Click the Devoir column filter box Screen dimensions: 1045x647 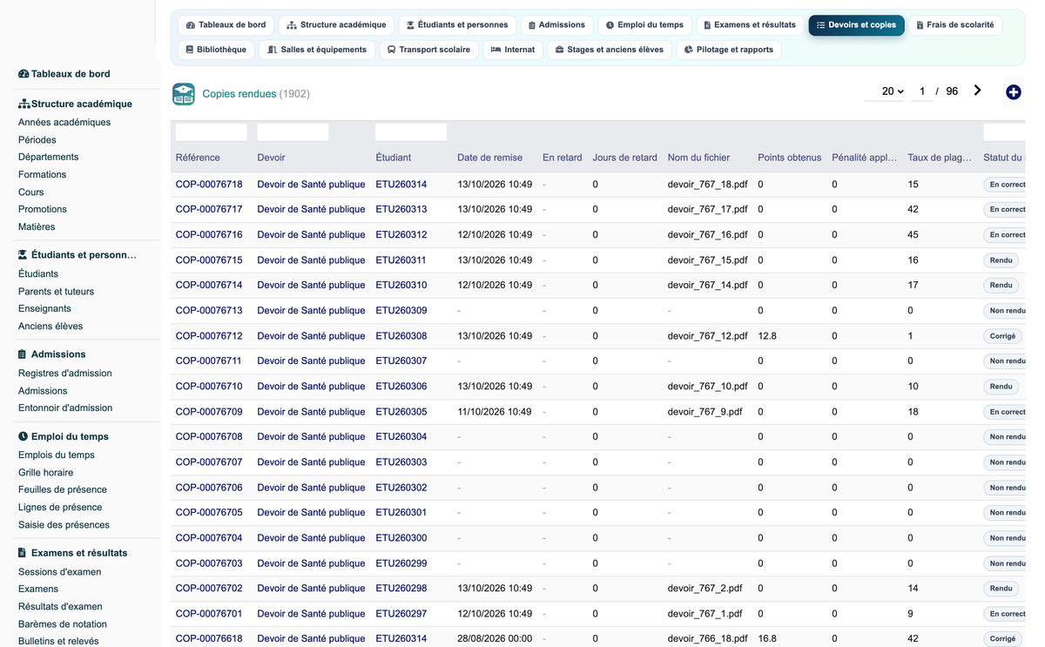tap(293, 132)
